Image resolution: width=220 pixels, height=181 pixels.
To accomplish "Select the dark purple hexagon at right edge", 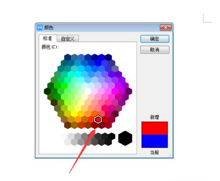I will click(128, 91).
